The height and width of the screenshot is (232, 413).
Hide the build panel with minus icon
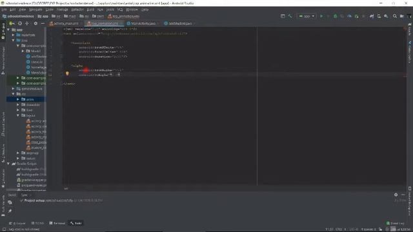click(x=403, y=195)
